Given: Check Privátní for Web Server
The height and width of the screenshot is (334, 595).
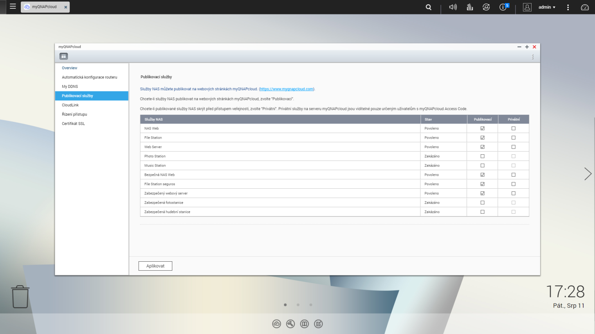Looking at the screenshot, I should click(514, 147).
